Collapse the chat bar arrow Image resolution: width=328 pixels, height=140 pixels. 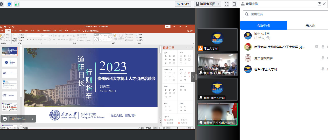pyautogui.click(x=32, y=118)
